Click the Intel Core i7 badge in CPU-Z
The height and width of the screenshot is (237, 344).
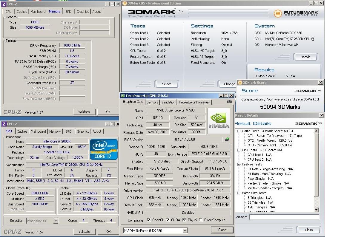coord(104,149)
